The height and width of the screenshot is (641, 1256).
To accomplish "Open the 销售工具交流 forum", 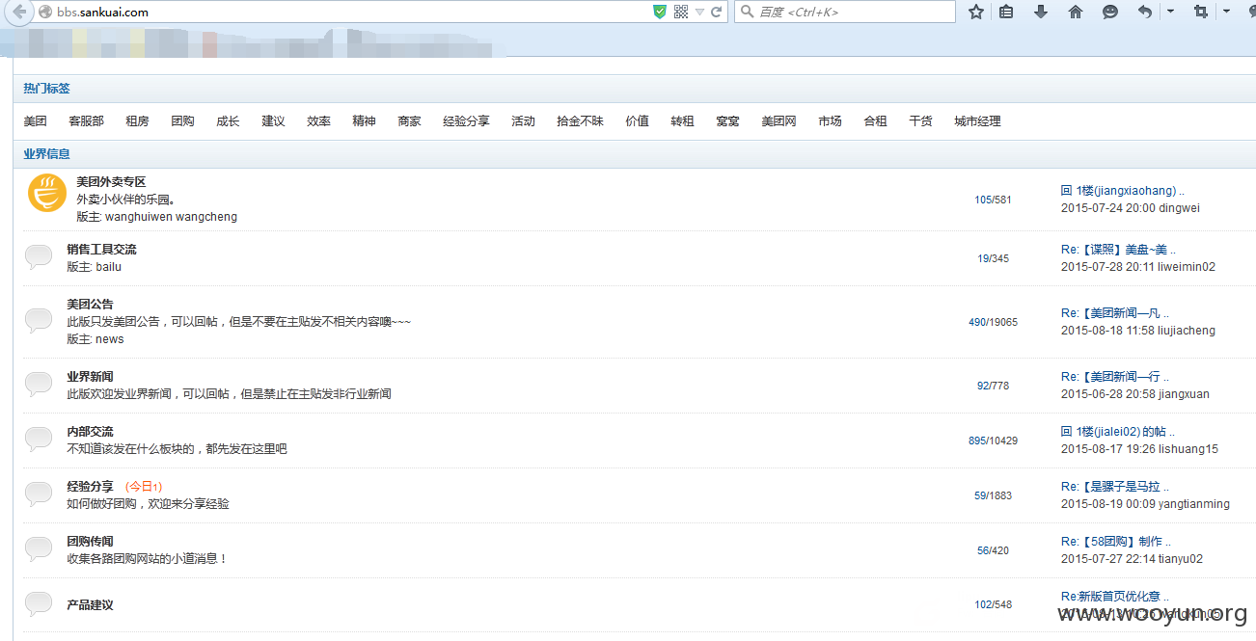I will (102, 250).
